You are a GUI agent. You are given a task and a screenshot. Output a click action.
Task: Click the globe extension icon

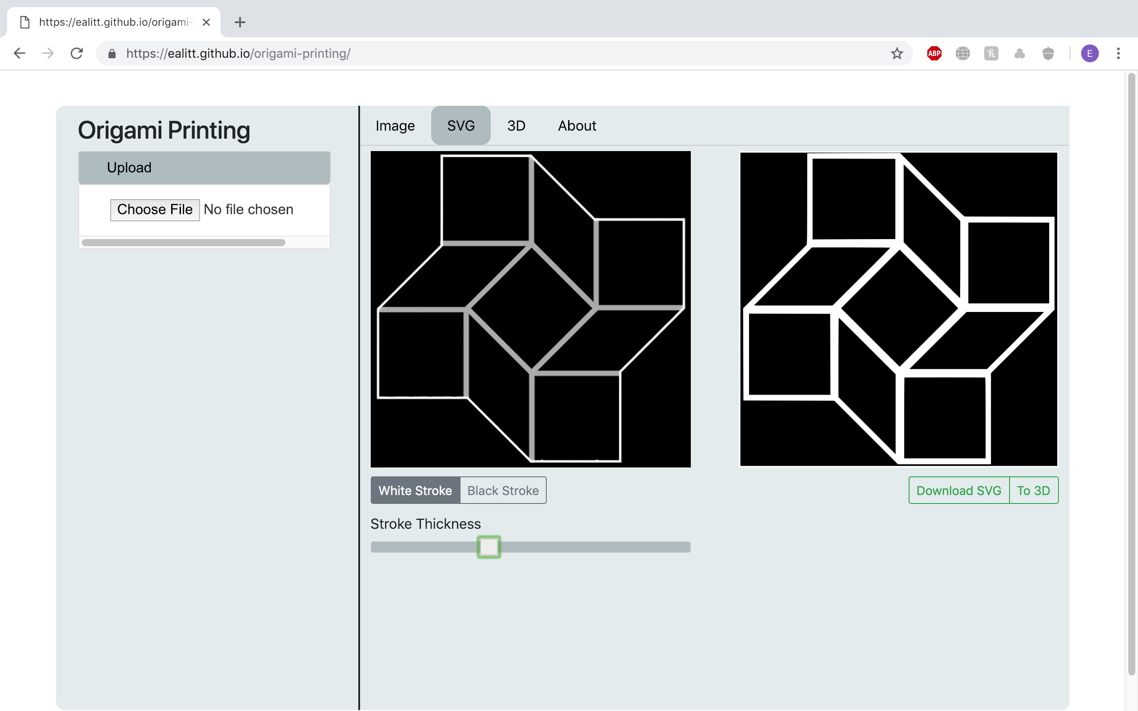(x=962, y=54)
